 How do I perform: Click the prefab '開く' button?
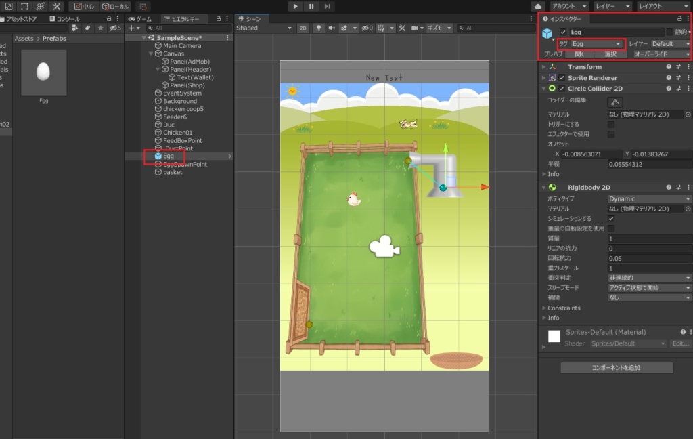pos(580,54)
